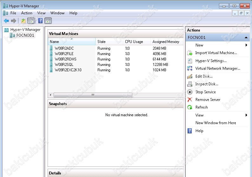Screen dimensions: 252x177
Task: Click Import Virtual Machine... action
Action: (x=216, y=53)
